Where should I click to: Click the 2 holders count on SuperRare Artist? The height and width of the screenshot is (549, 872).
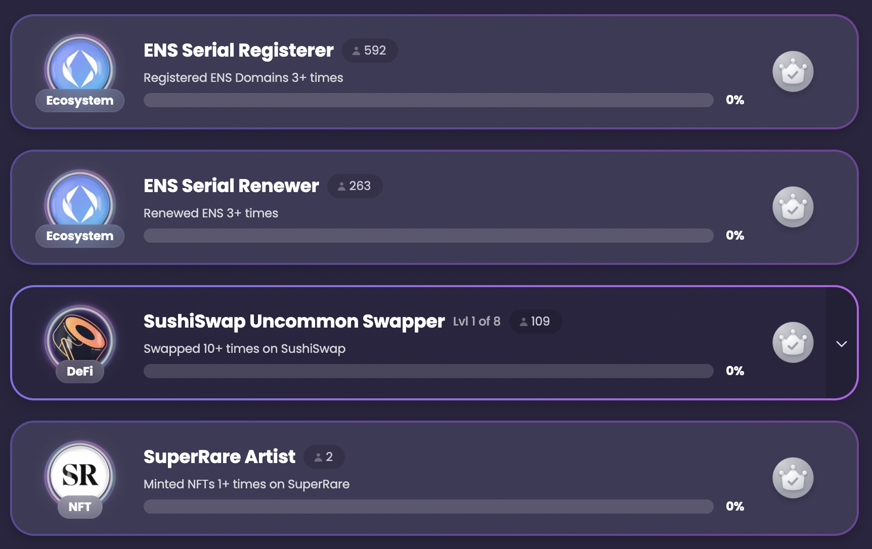324,457
